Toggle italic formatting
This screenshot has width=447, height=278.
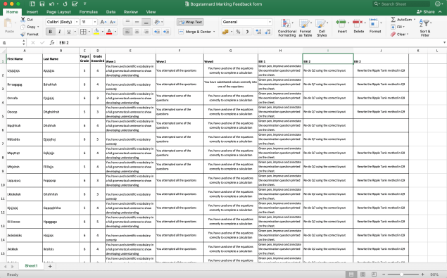(x=60, y=32)
